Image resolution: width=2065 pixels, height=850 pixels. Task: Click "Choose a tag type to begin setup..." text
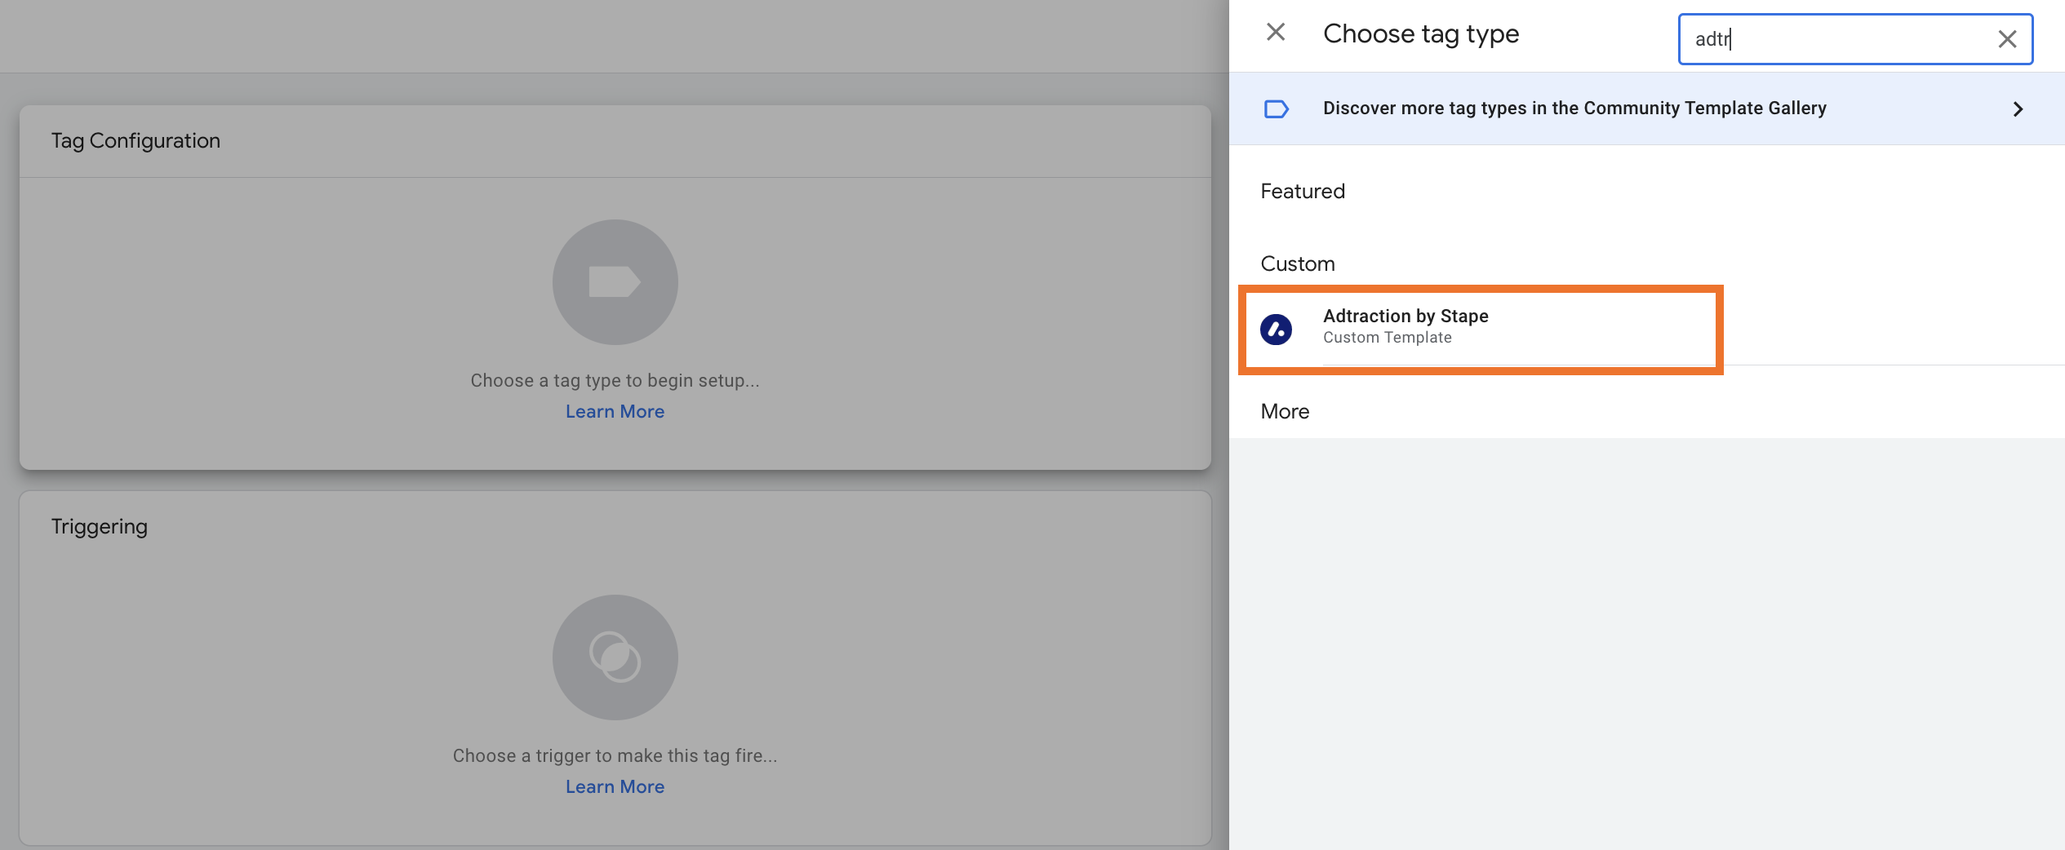coord(615,381)
